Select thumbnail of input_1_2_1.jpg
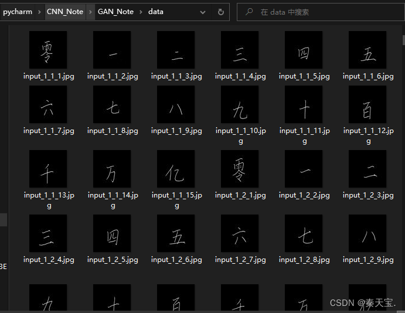Screen dimensions: 405x313 click(240, 169)
